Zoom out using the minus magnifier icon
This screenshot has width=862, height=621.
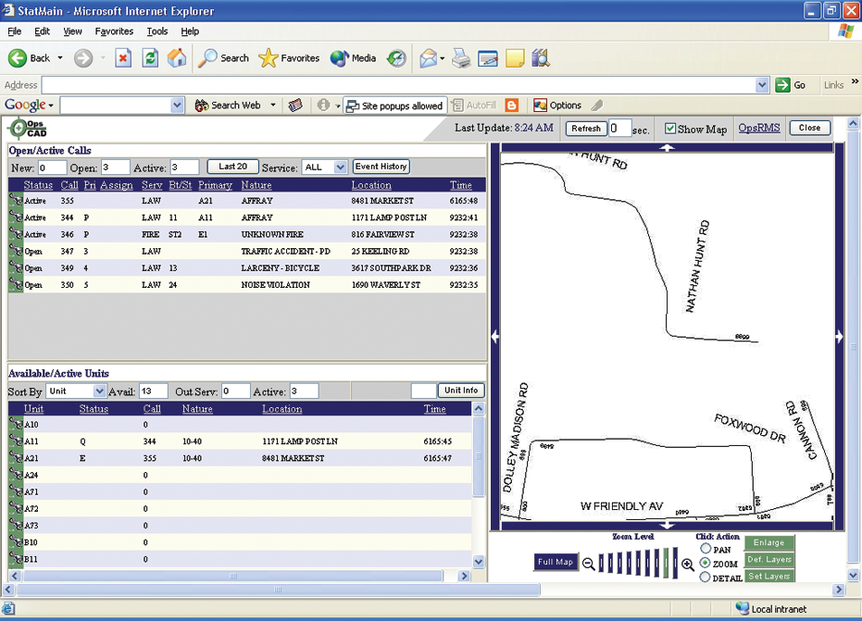click(590, 562)
